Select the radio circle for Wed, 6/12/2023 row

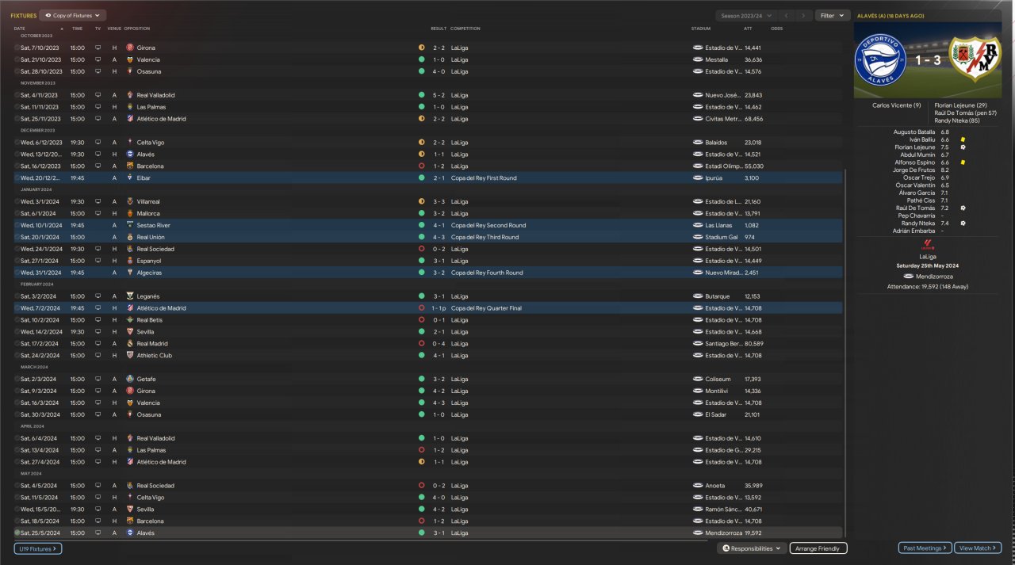tap(17, 143)
